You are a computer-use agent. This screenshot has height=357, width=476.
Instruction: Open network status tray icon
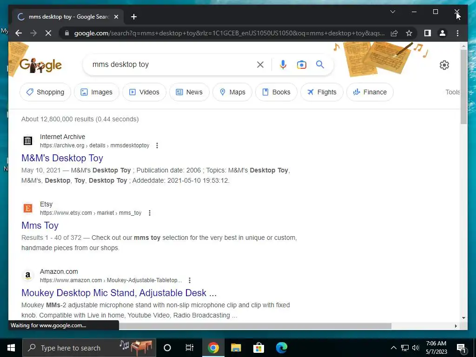(405, 348)
